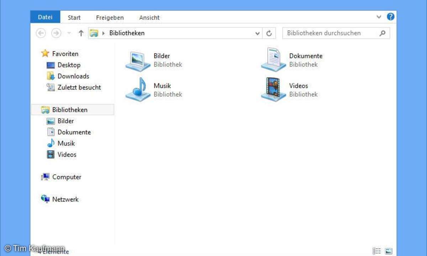Switch to details view in status bar
Viewport: 427px width, 256px height.
point(376,251)
